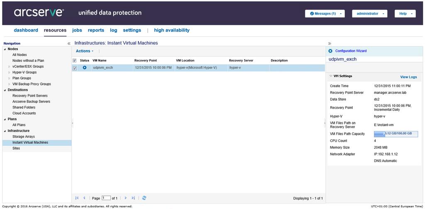
Task: Uncheck the udpivm_exch row checkbox
Action: pyautogui.click(x=75, y=68)
